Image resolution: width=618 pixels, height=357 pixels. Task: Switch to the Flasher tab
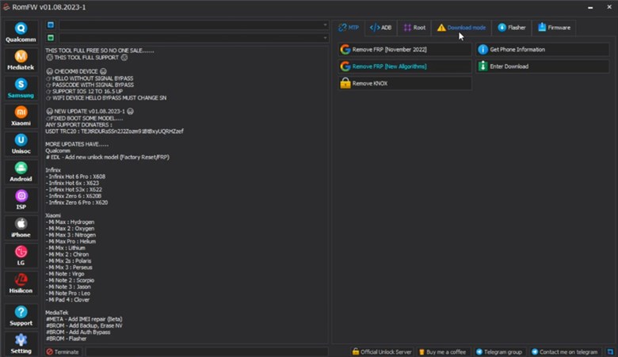(x=511, y=27)
